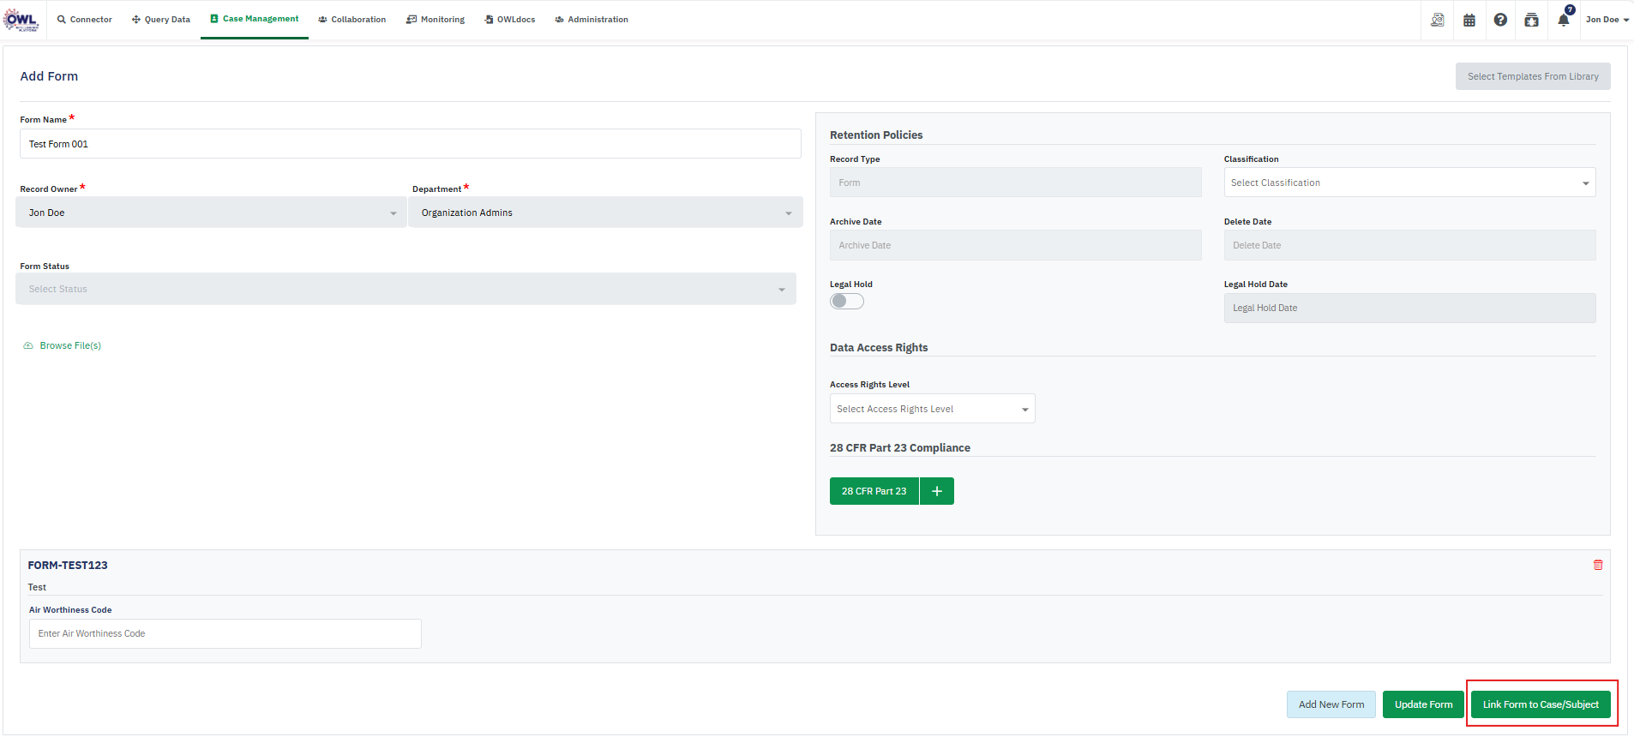The image size is (1634, 743).
Task: Open the calendar icon in top bar
Action: click(1469, 20)
